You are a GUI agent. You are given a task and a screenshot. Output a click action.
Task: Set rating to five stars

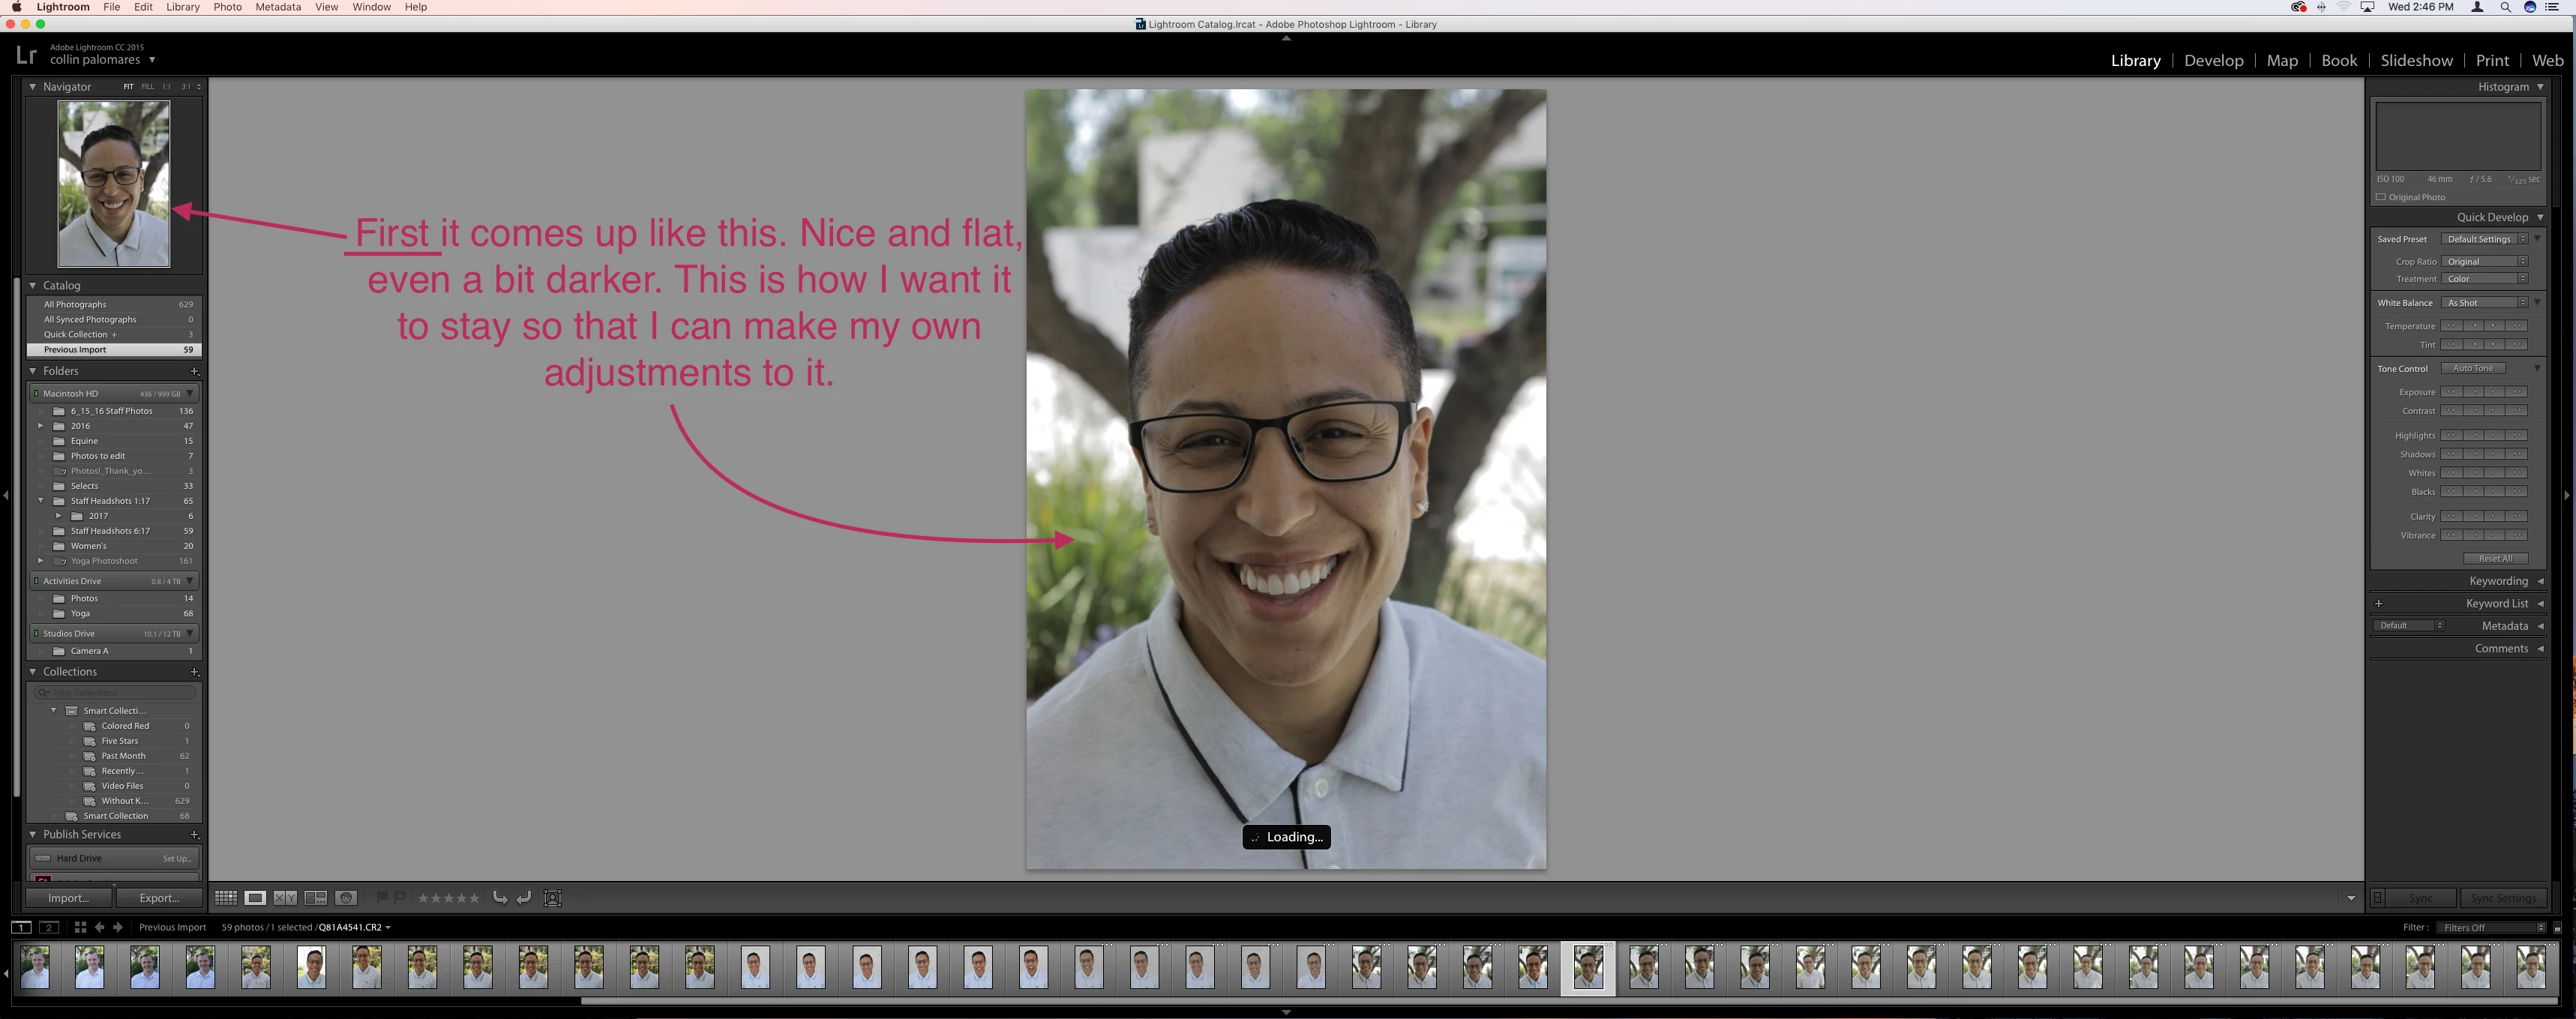475,898
